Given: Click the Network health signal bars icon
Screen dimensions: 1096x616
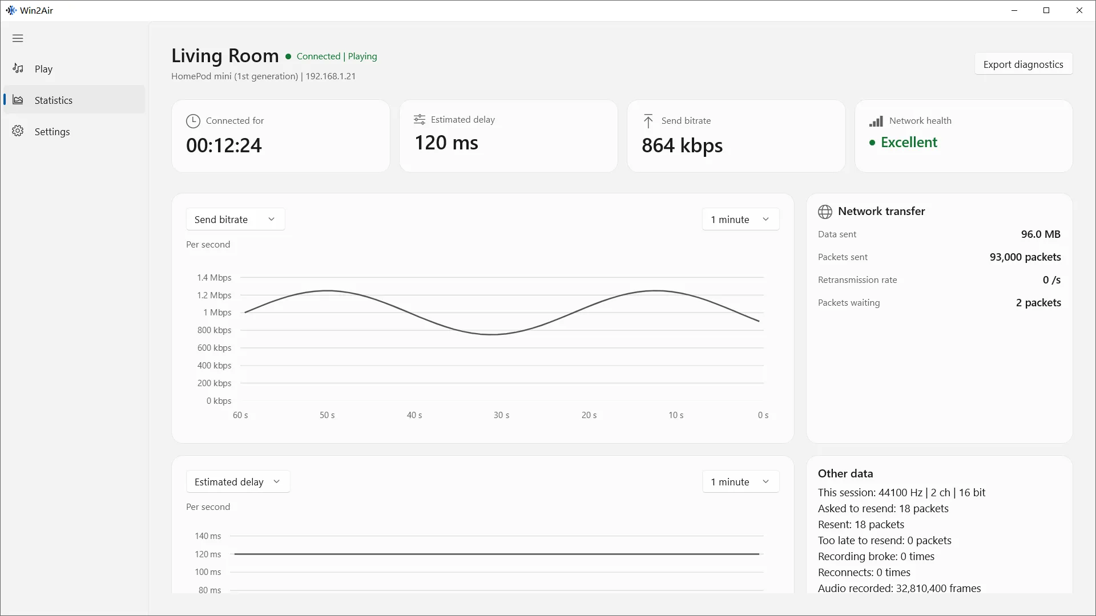Looking at the screenshot, I should pos(876,121).
